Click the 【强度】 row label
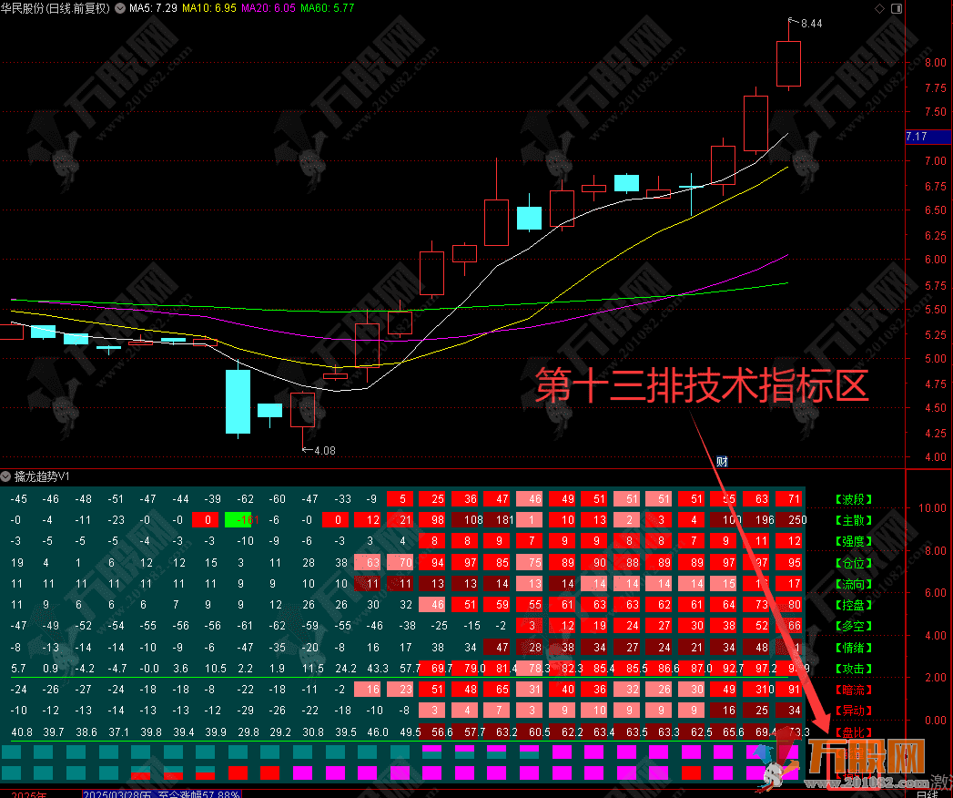The height and width of the screenshot is (798, 953). (853, 541)
